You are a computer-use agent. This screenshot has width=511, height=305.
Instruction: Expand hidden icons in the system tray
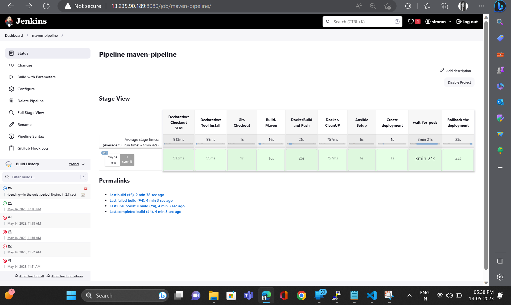point(409,295)
